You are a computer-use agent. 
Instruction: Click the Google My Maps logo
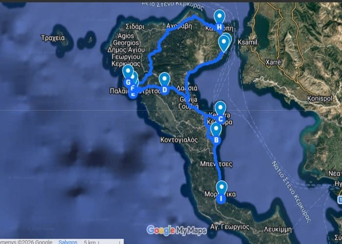tap(176, 230)
